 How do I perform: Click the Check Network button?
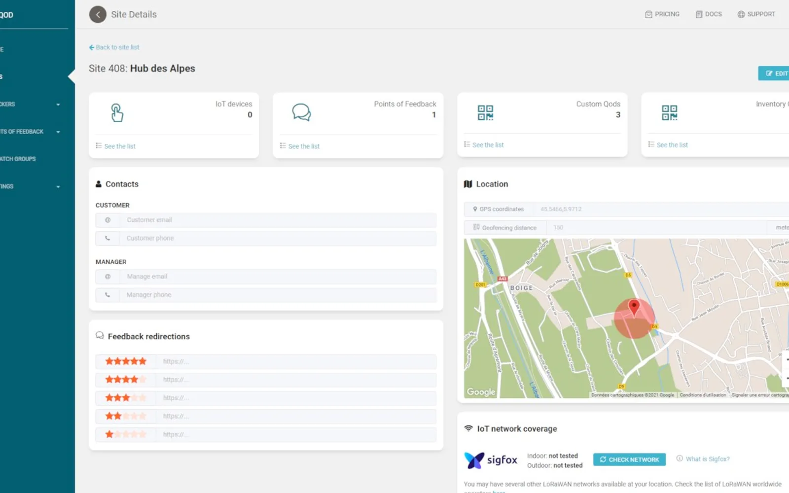click(x=629, y=459)
